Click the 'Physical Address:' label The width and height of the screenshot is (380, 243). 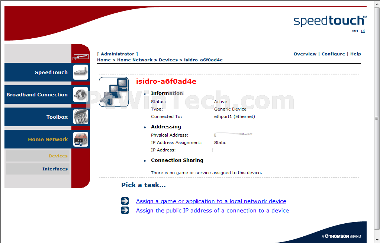pos(170,135)
